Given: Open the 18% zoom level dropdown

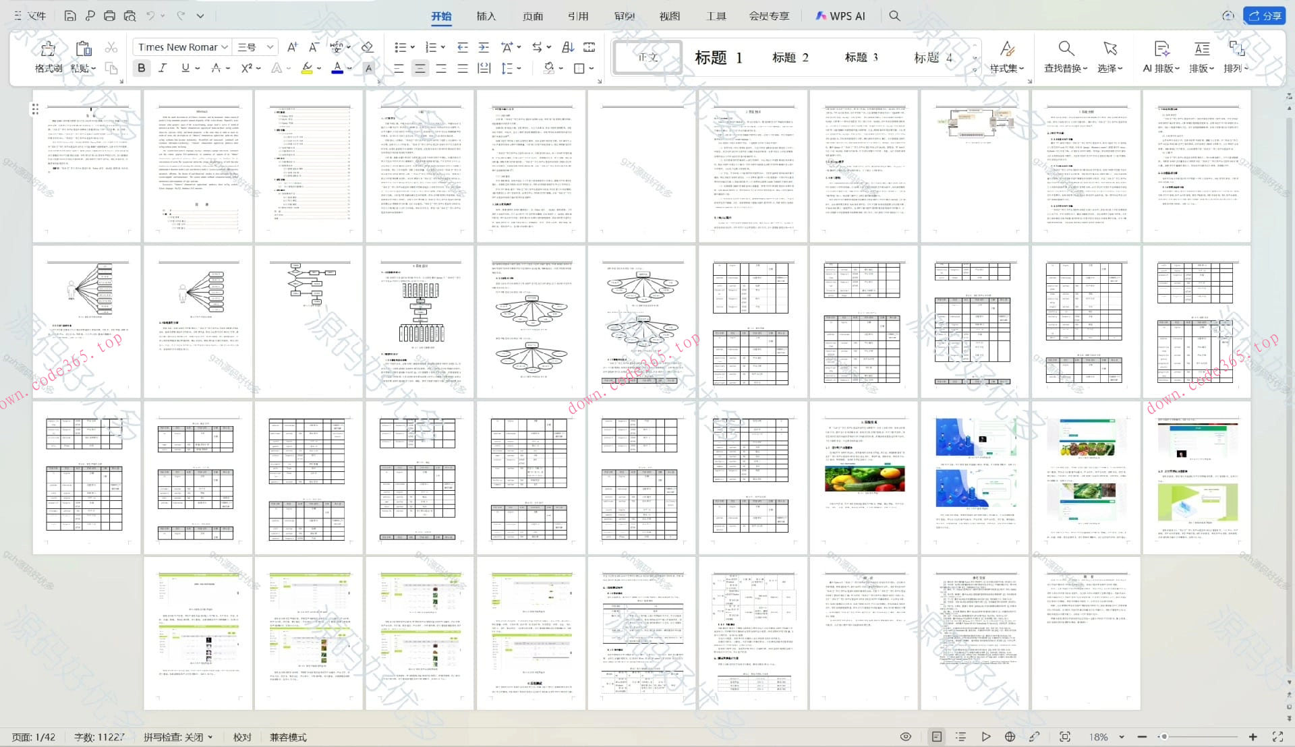Looking at the screenshot, I should click(1121, 737).
